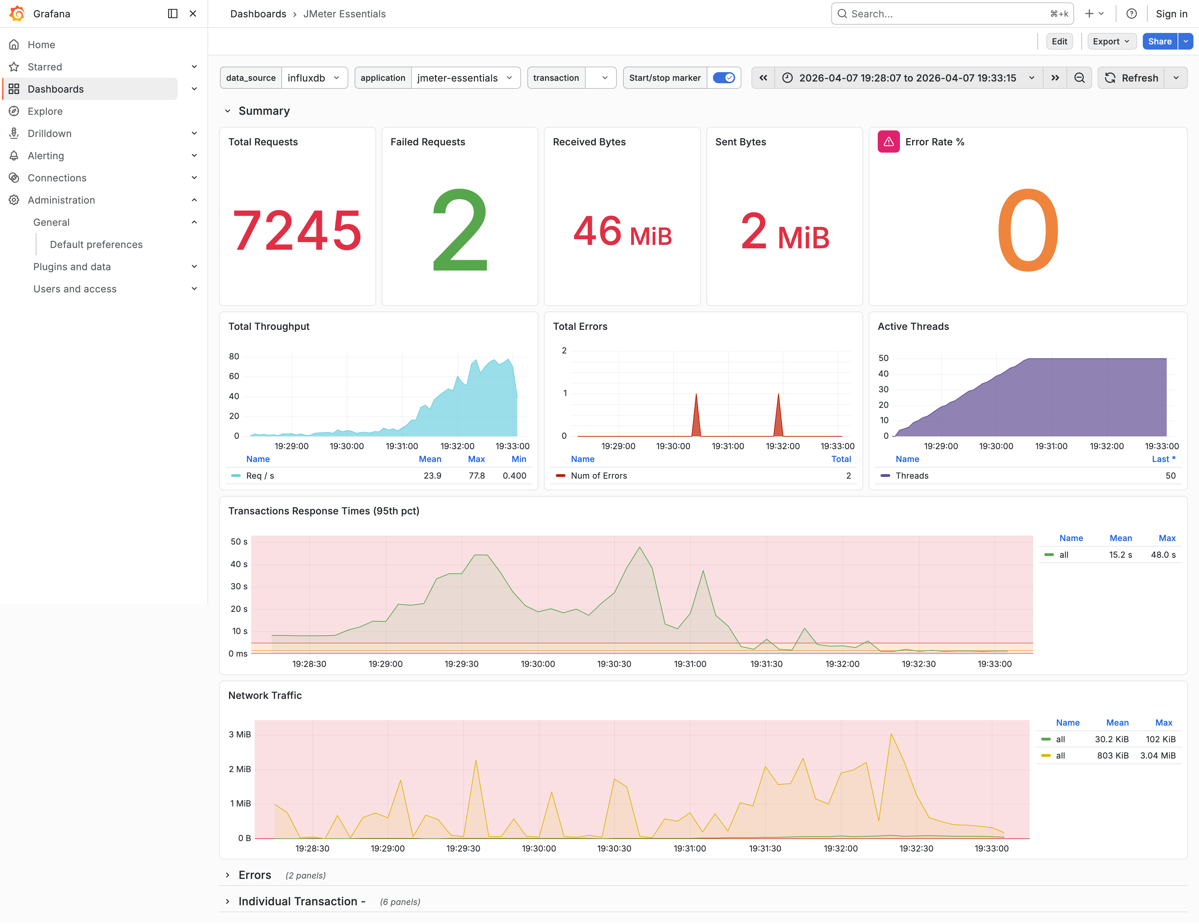Shift time range backwards
Viewport: 1199px width, 924px height.
763,78
